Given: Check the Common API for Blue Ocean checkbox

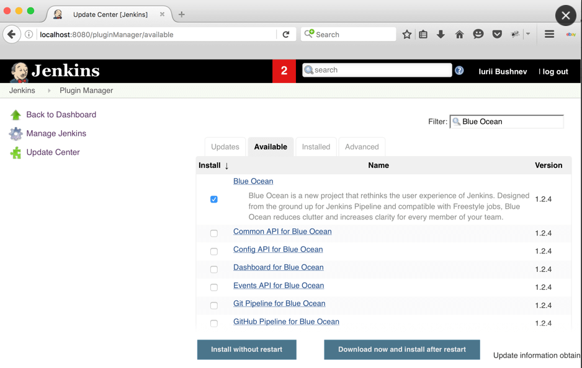Looking at the screenshot, I should coord(214,234).
